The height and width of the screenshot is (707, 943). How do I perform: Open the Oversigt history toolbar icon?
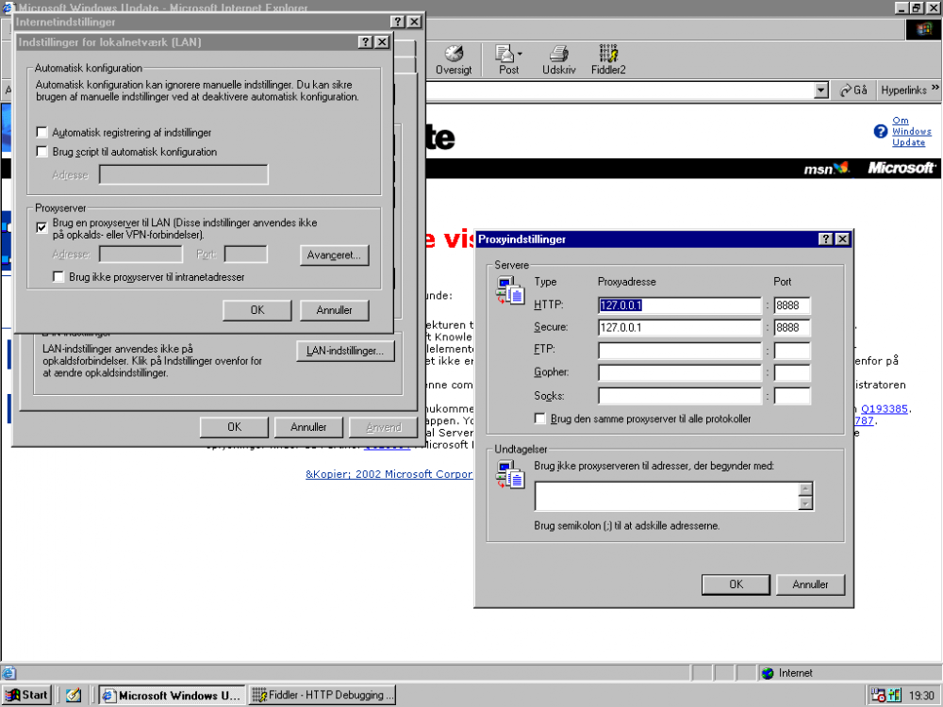click(454, 54)
